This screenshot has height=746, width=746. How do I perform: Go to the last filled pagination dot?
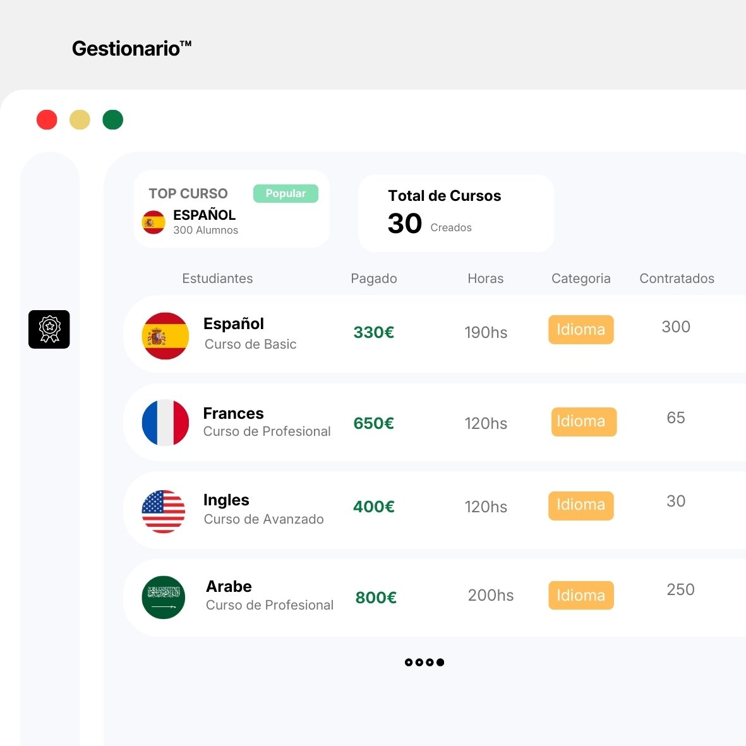tap(440, 662)
